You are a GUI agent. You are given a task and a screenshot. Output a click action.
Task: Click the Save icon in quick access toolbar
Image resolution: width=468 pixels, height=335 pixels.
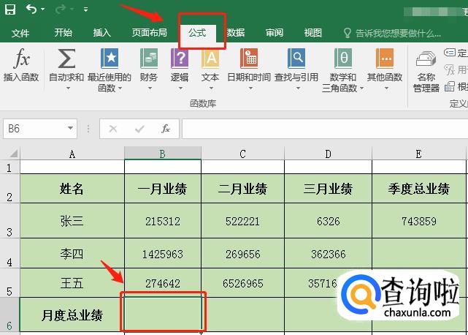click(x=10, y=10)
